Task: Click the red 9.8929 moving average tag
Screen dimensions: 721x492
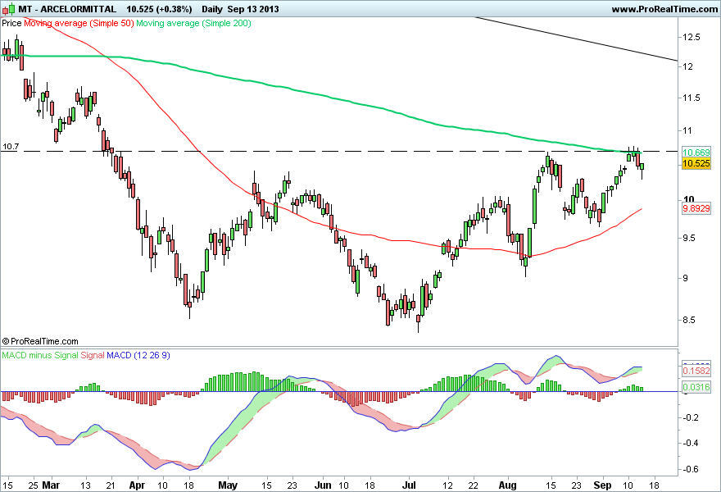Action: click(x=696, y=208)
